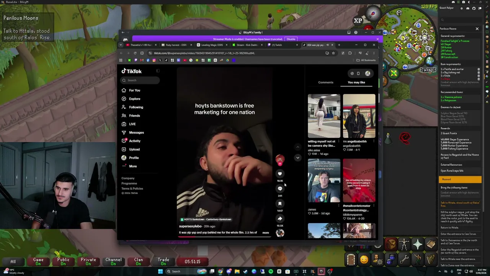Screen dimensions: 490x276
Task: Open Quest Helper Patreon icon
Action: [479, 8]
